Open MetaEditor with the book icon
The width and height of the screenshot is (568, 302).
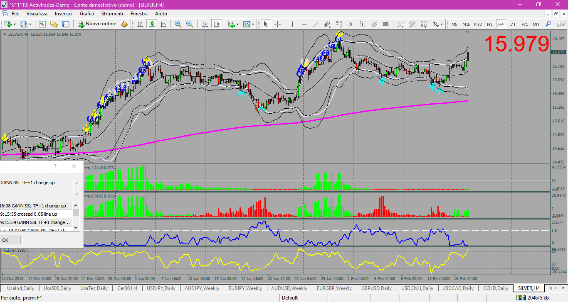tap(124, 24)
